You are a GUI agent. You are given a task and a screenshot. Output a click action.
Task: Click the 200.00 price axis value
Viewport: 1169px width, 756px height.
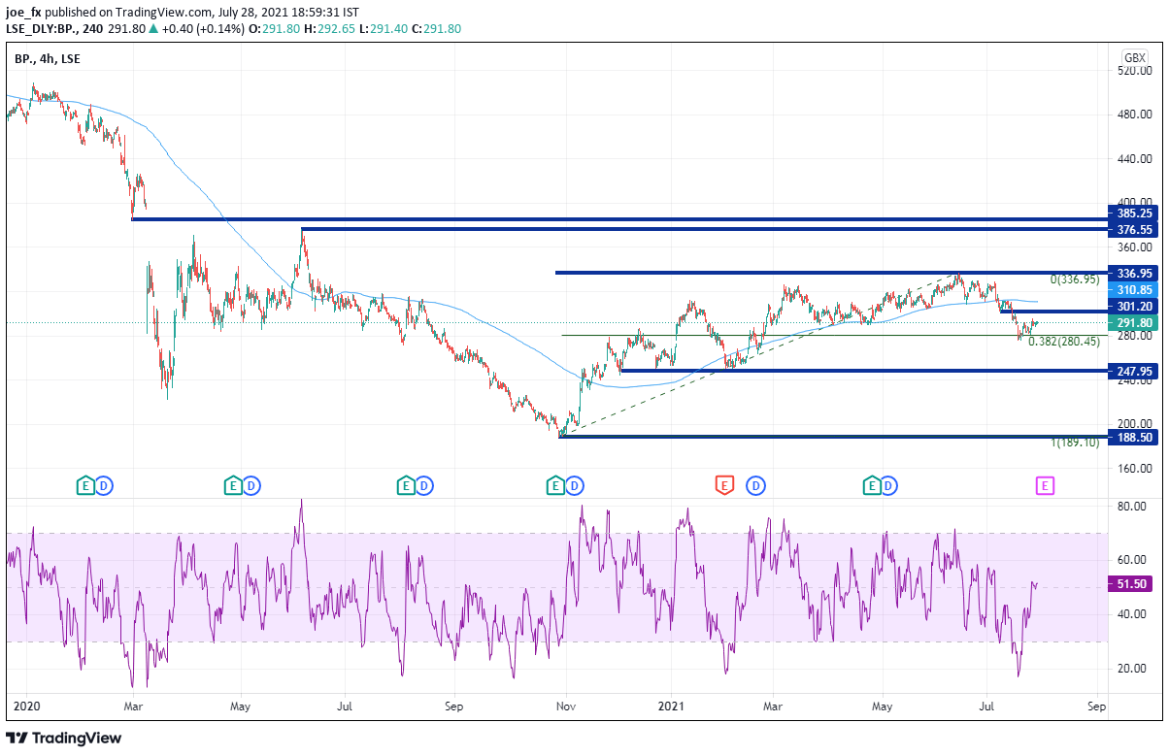1134,424
